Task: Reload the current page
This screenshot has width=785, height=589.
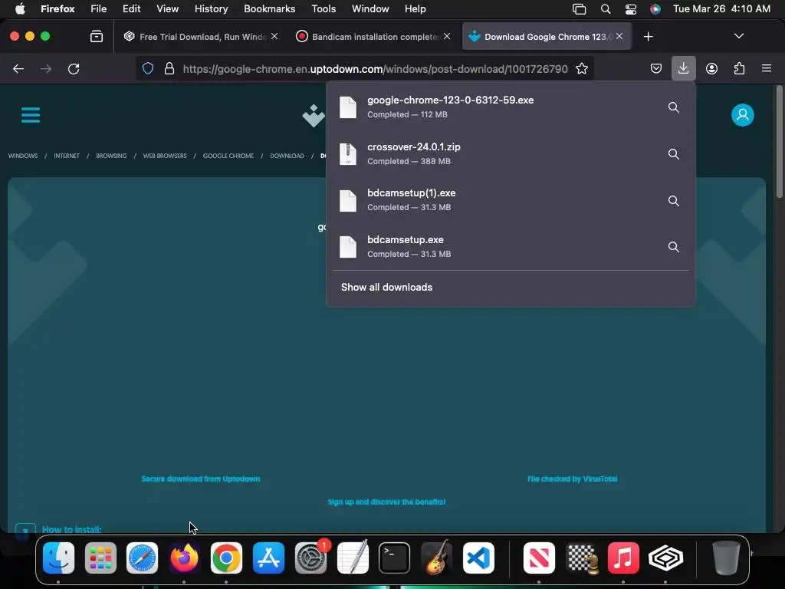Action: [x=74, y=68]
